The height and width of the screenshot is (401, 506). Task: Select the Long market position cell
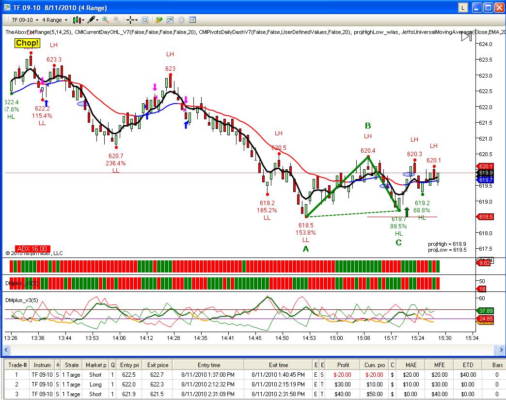[95, 385]
